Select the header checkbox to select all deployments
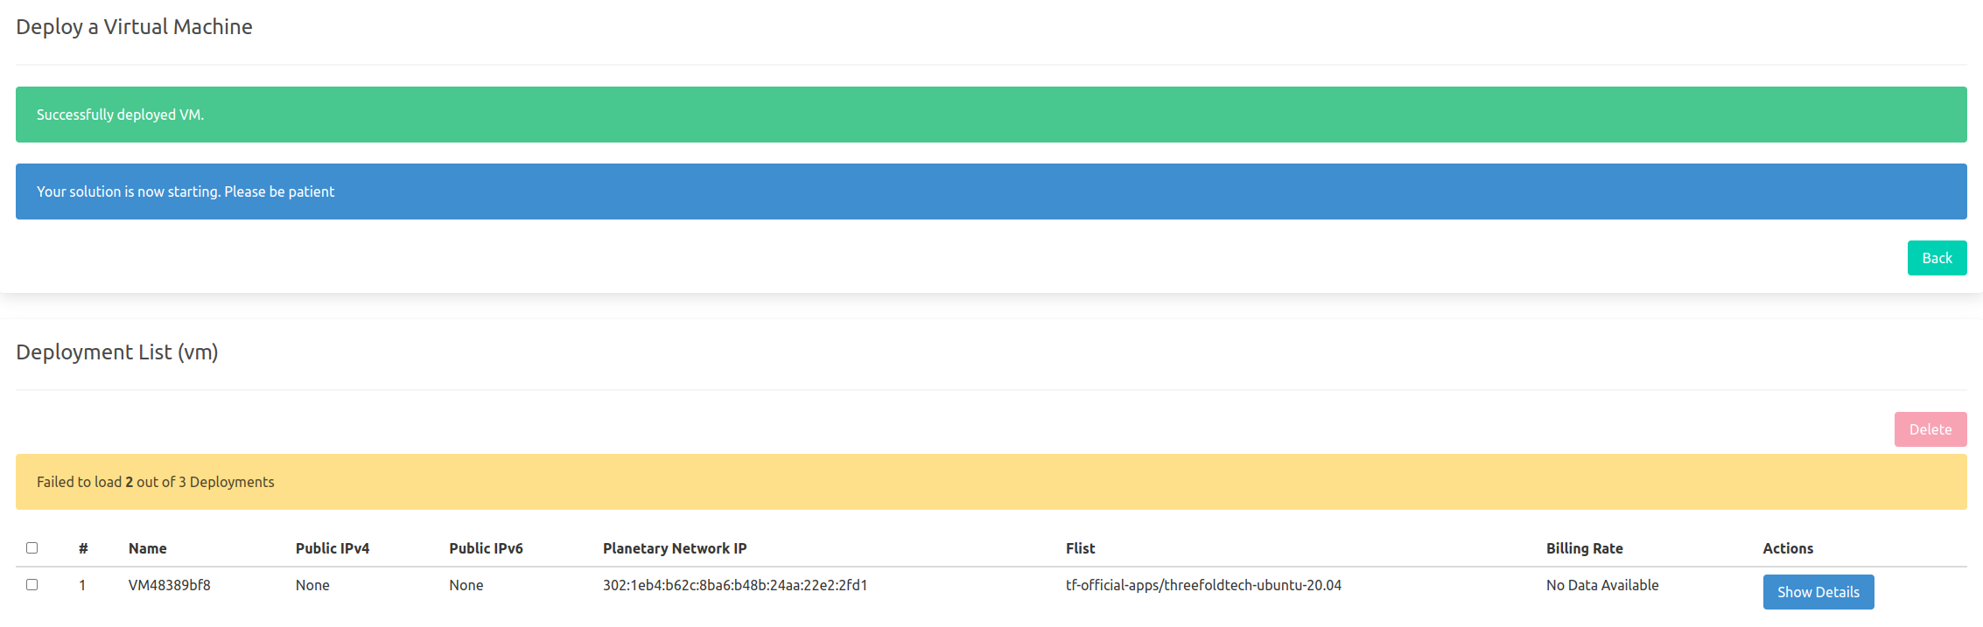This screenshot has width=1983, height=627. point(33,547)
